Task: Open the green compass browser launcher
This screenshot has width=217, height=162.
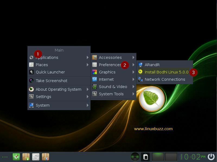Action: pos(16,157)
